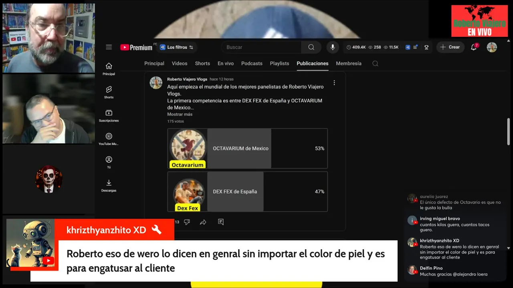Switch to Videos tab

[180, 64]
